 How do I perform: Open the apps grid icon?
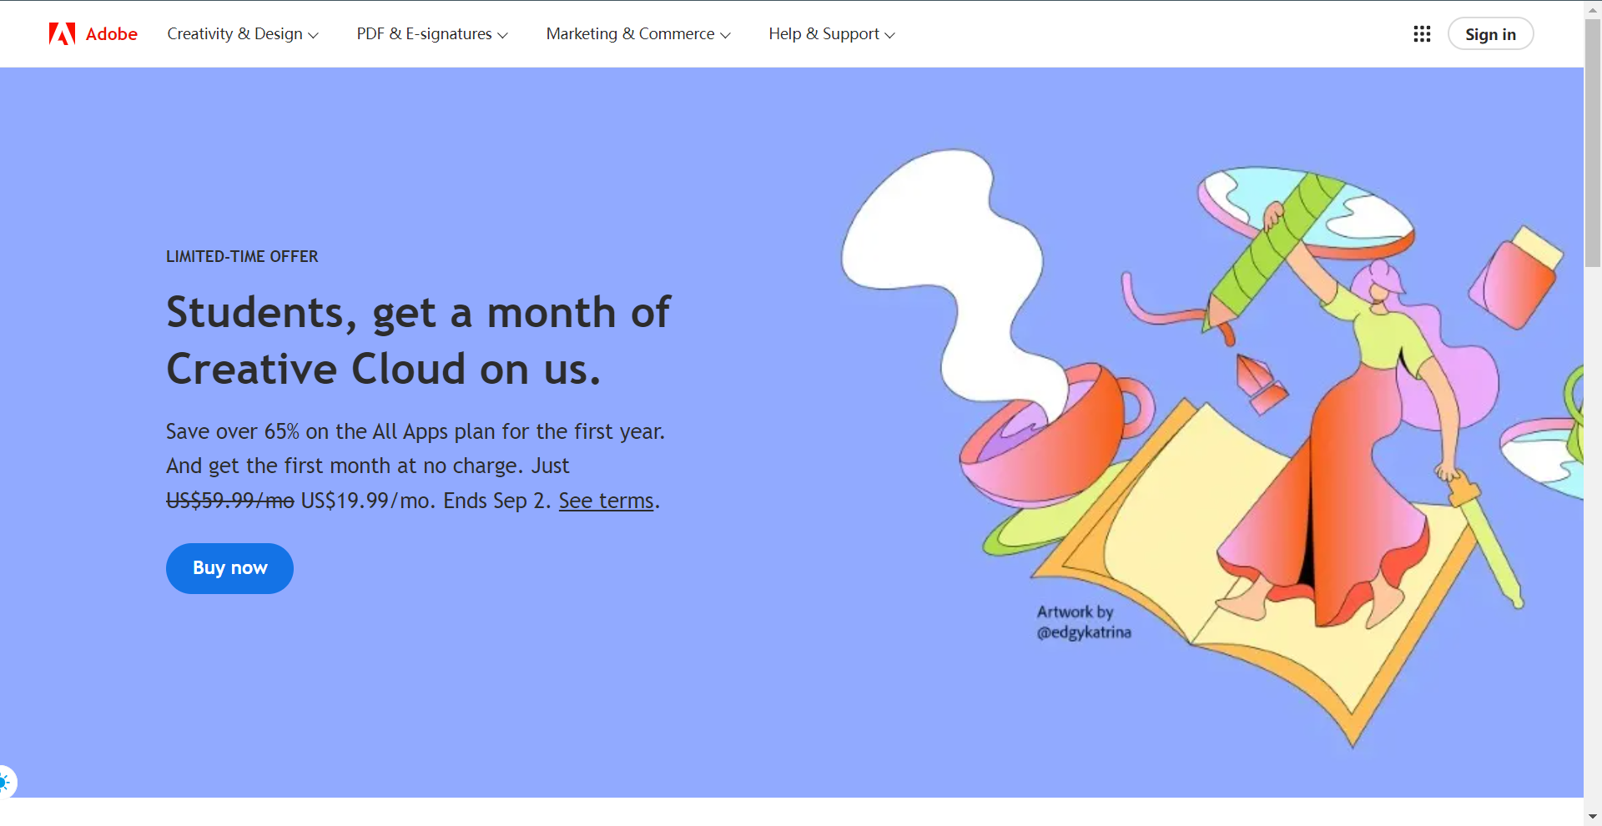1422,33
